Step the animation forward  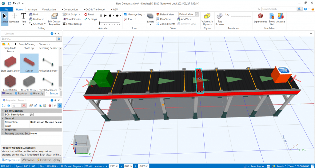(x=110, y=15)
